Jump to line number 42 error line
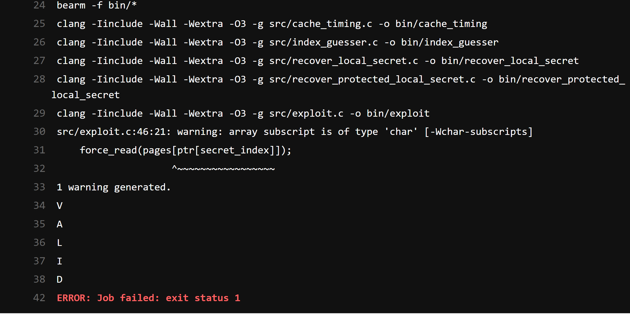 coord(39,298)
